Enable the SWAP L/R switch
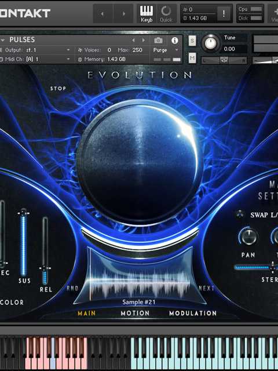This screenshot has height=371, width=278. click(x=240, y=214)
